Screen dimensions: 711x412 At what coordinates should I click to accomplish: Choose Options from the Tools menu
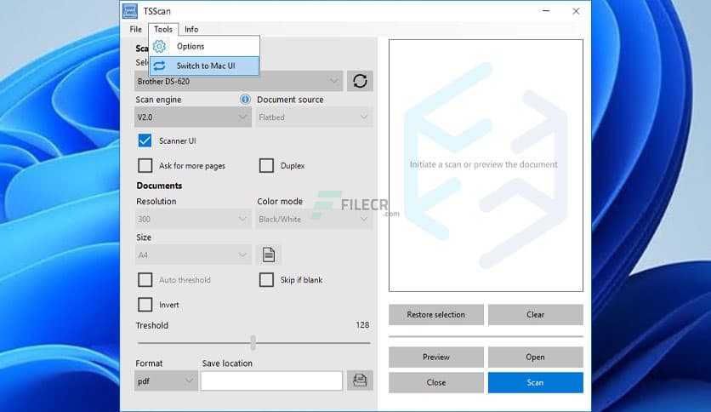tap(204, 46)
